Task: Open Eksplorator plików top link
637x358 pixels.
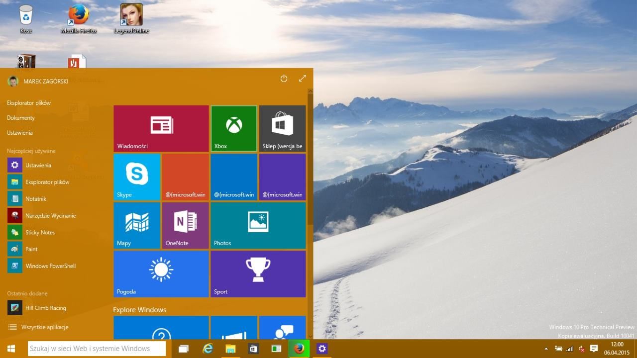Action: pos(29,103)
